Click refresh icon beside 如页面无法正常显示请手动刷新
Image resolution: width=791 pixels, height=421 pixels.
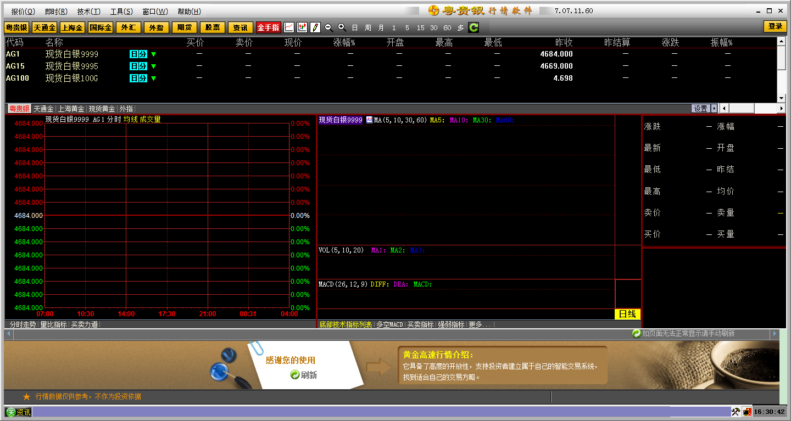(x=636, y=333)
